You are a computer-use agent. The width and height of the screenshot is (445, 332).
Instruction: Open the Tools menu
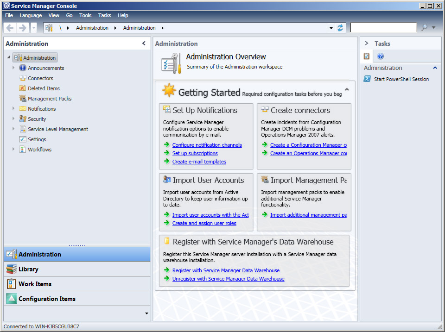(85, 15)
